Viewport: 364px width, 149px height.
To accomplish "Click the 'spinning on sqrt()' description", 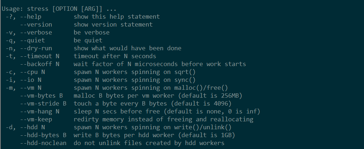I will pos(163,72).
